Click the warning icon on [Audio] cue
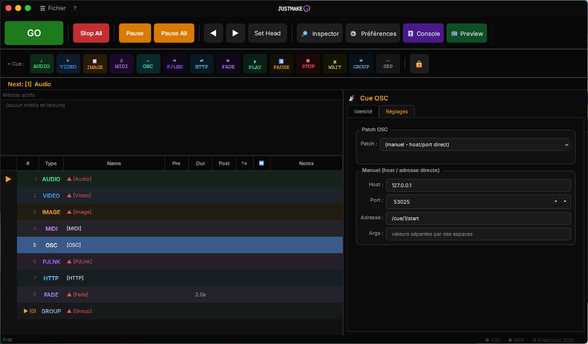 69,179
